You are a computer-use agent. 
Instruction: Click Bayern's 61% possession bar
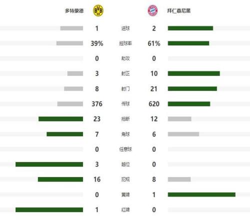188,43
